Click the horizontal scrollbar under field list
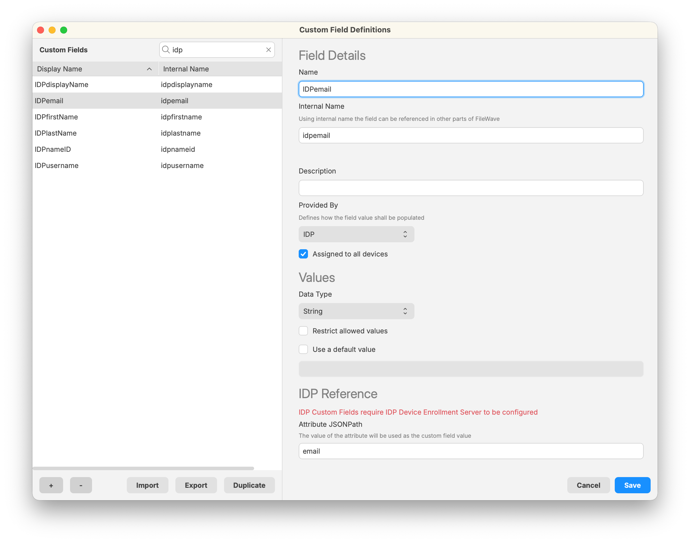690x543 pixels. point(143,468)
